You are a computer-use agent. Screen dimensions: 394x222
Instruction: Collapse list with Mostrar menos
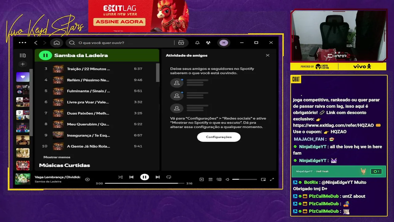point(57,157)
